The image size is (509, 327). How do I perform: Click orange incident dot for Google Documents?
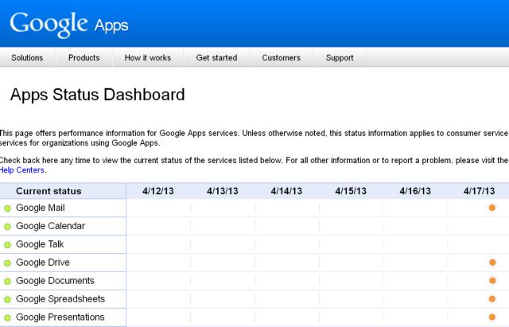[492, 281]
